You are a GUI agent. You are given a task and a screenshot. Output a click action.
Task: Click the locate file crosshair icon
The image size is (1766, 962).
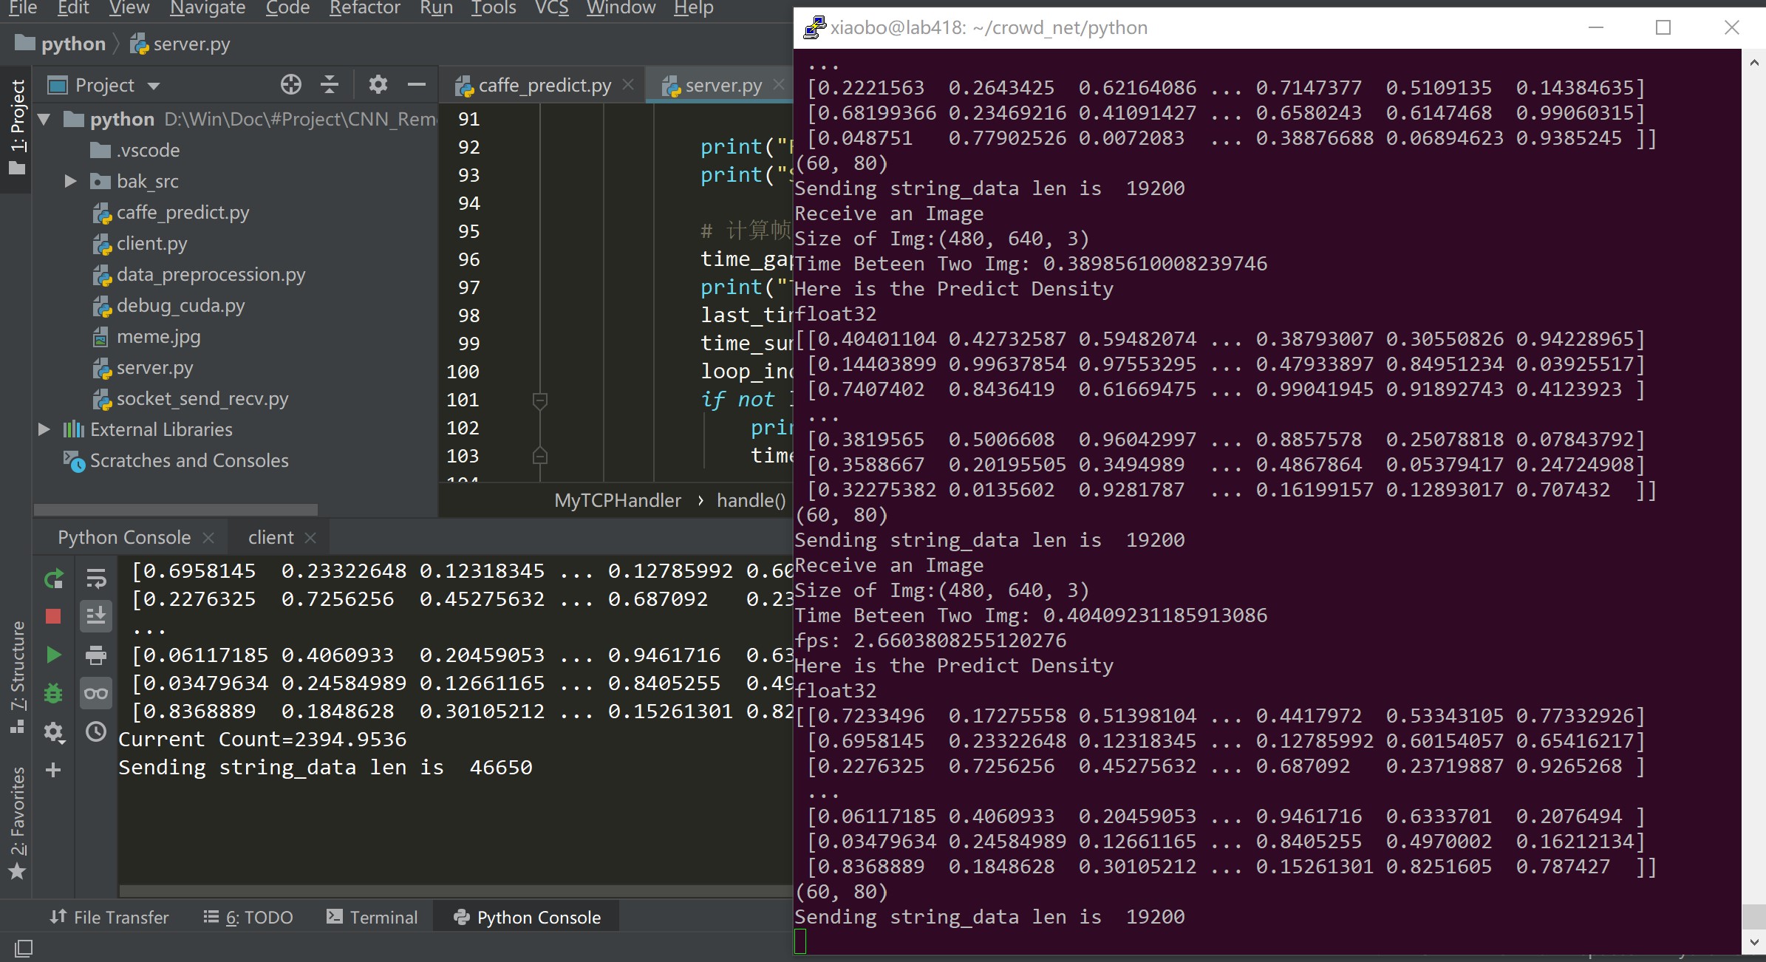coord(291,85)
